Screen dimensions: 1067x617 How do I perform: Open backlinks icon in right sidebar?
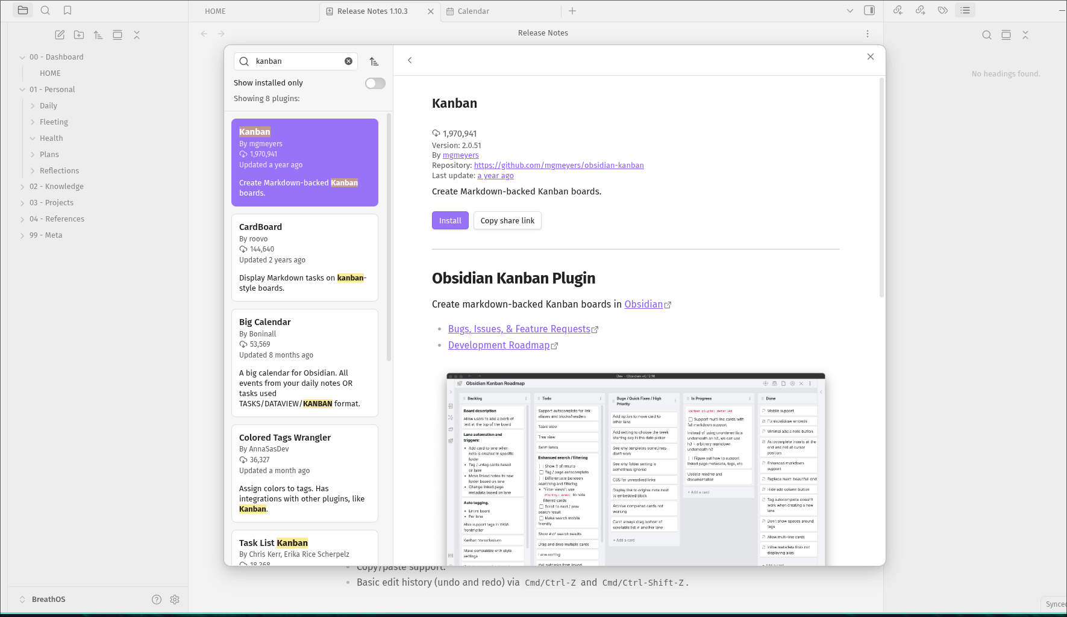tap(898, 10)
